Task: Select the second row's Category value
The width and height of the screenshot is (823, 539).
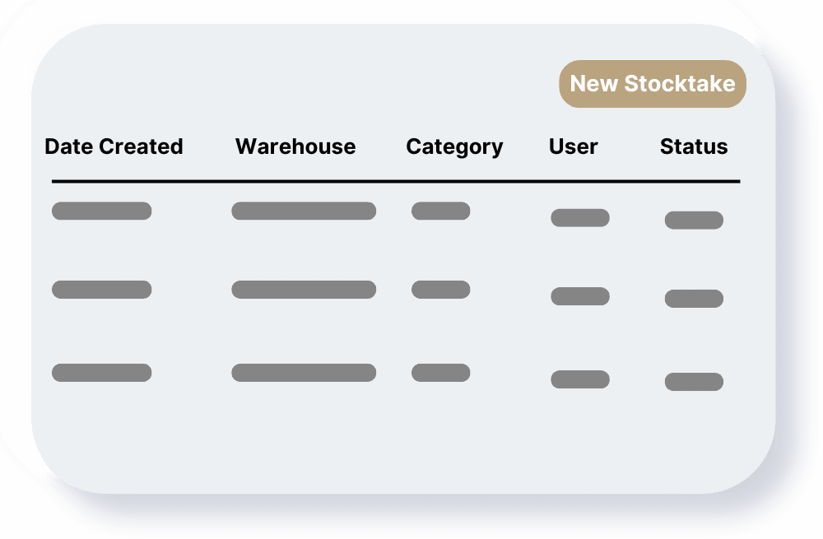Action: tap(440, 290)
